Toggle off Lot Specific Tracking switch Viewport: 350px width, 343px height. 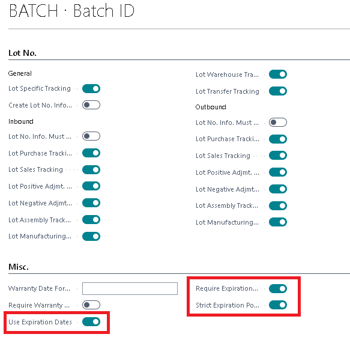pos(91,89)
